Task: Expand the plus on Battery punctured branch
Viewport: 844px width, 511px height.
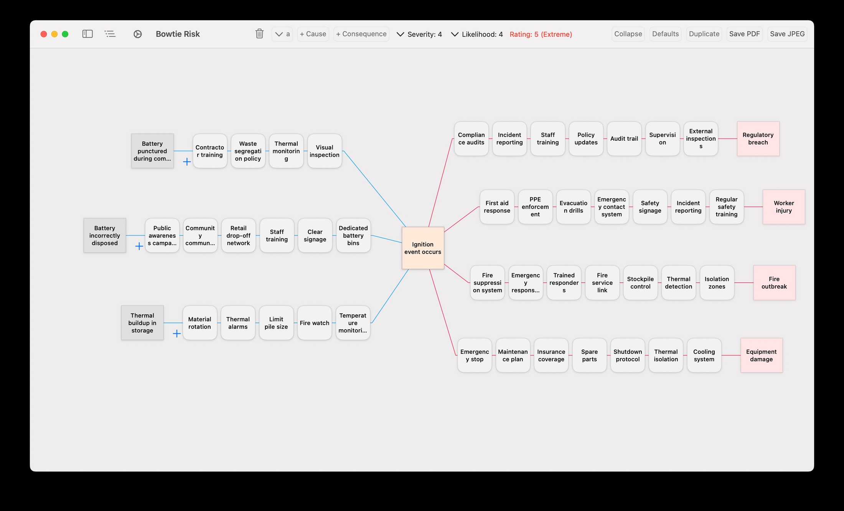Action: tap(187, 162)
